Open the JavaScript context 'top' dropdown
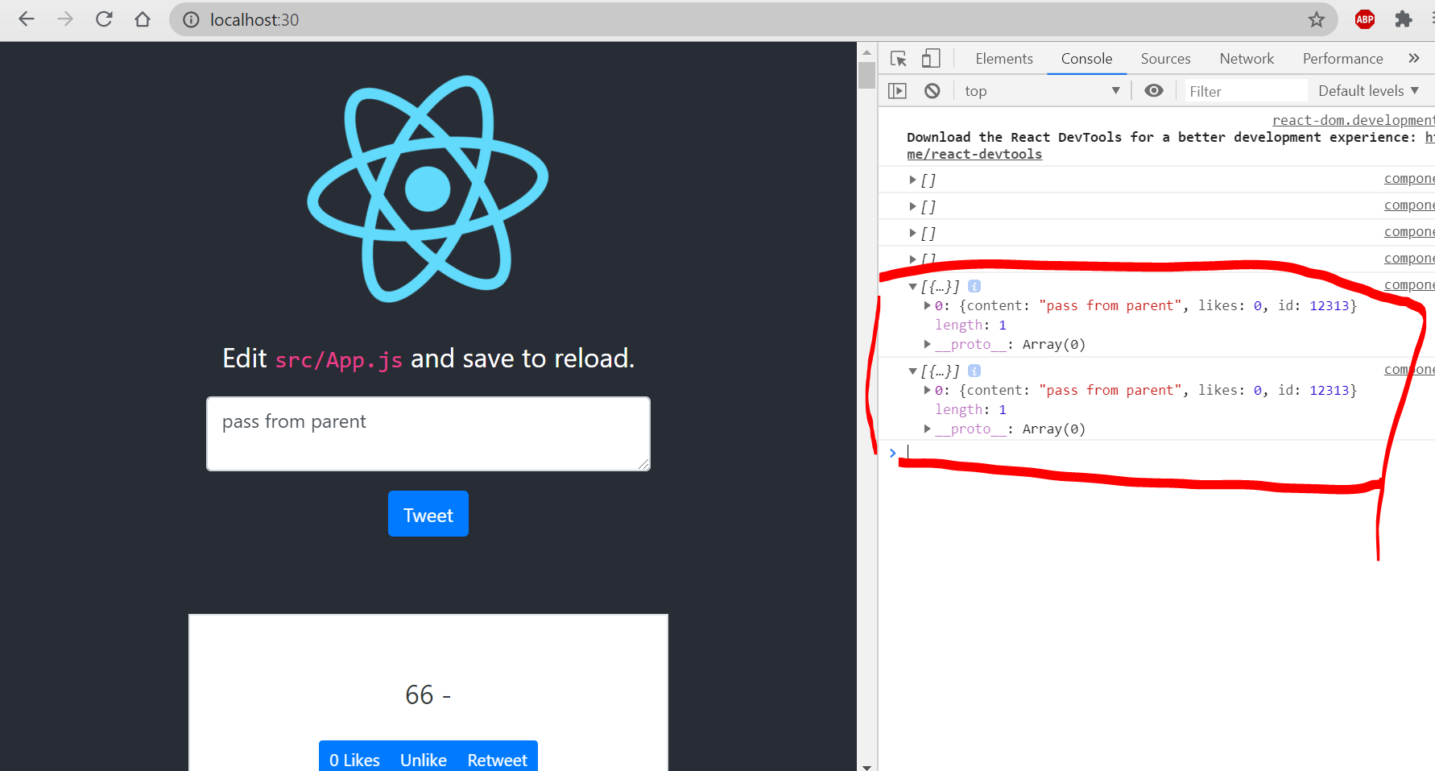The height and width of the screenshot is (771, 1435). 1042,91
